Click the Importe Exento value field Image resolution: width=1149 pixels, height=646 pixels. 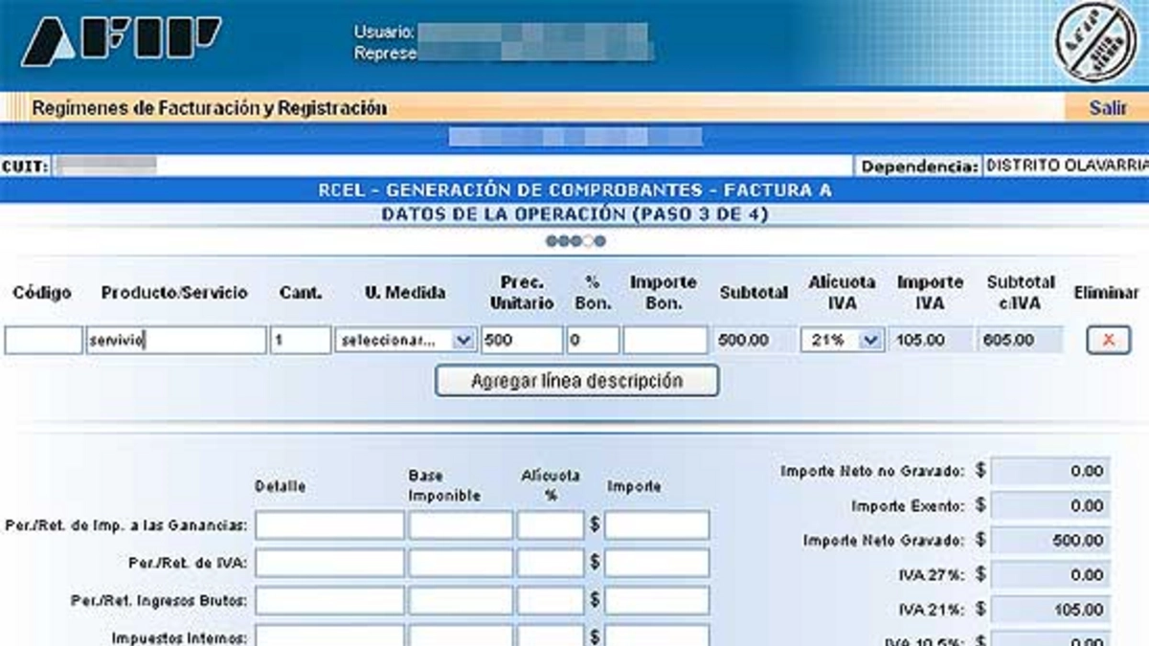click(x=1050, y=505)
